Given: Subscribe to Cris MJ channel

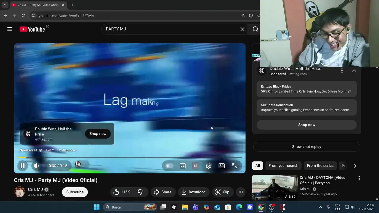Looking at the screenshot, I should pyautogui.click(x=75, y=192).
